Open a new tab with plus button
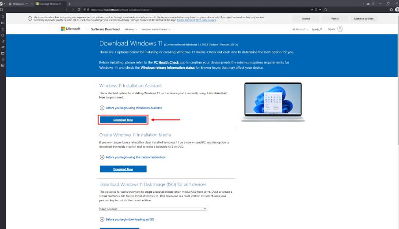399x229 pixels. pyautogui.click(x=69, y=4)
